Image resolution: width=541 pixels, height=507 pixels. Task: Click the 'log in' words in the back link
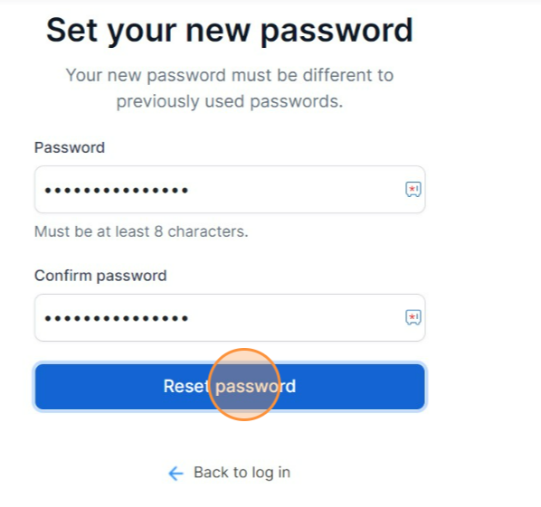tap(270, 473)
